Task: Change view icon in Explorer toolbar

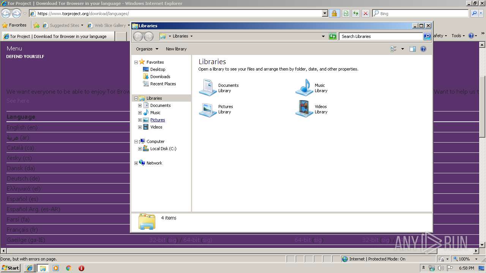Action: point(393,49)
